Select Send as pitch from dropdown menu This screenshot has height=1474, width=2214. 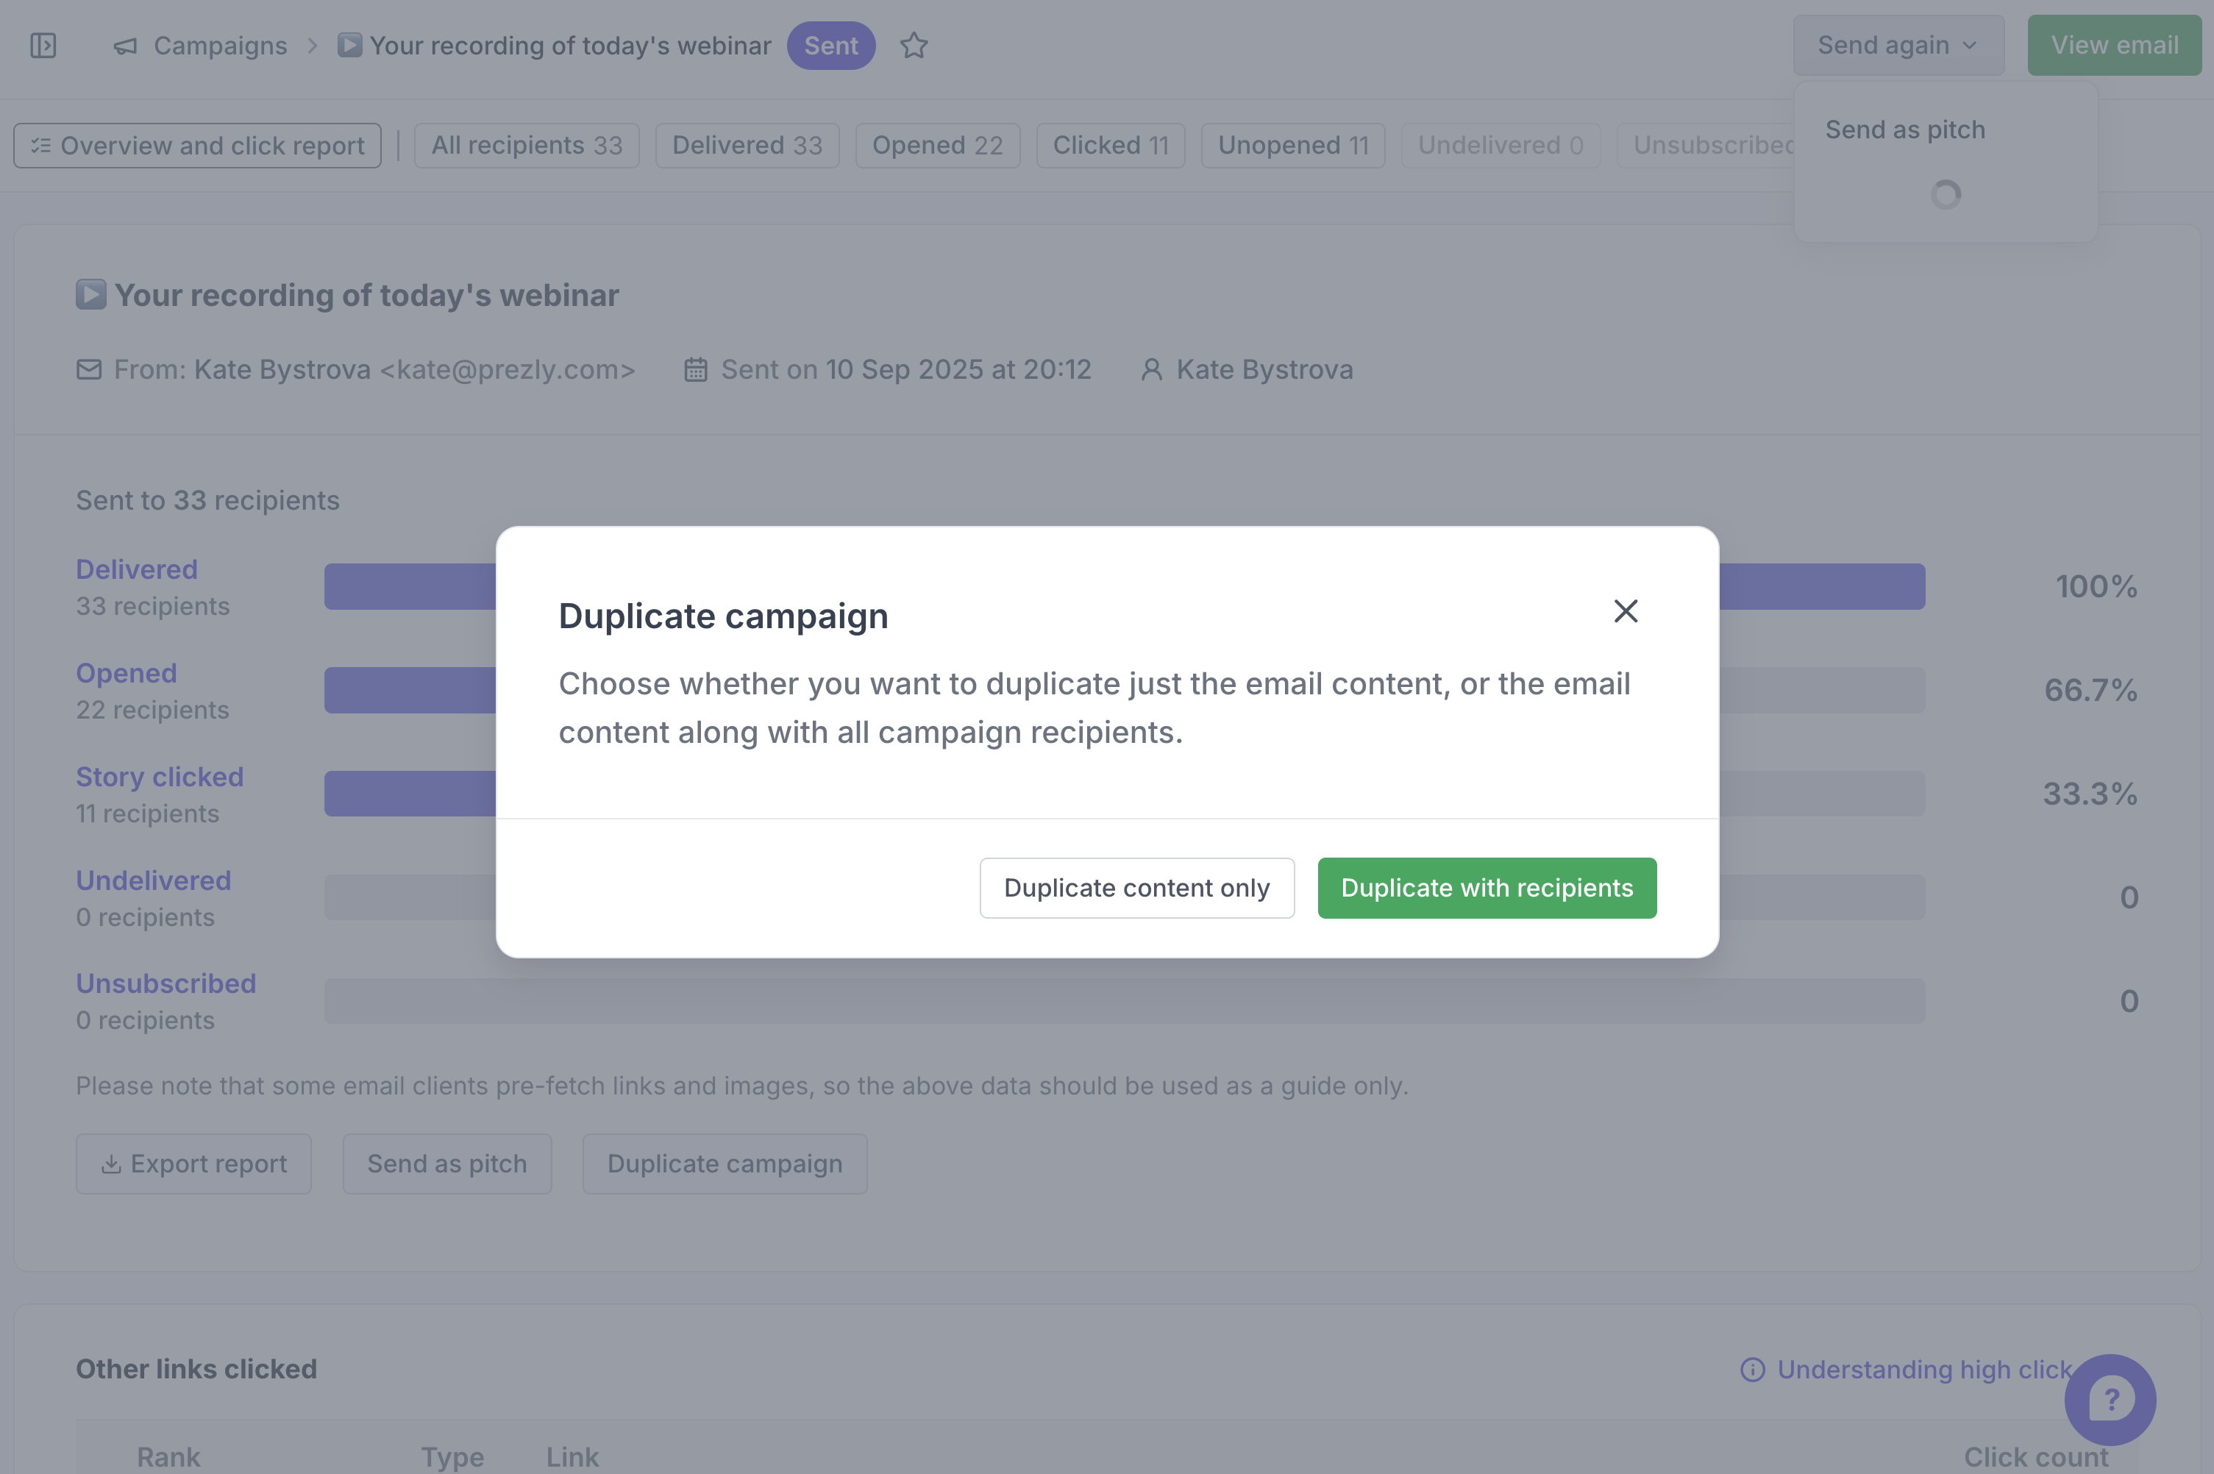(x=1904, y=129)
